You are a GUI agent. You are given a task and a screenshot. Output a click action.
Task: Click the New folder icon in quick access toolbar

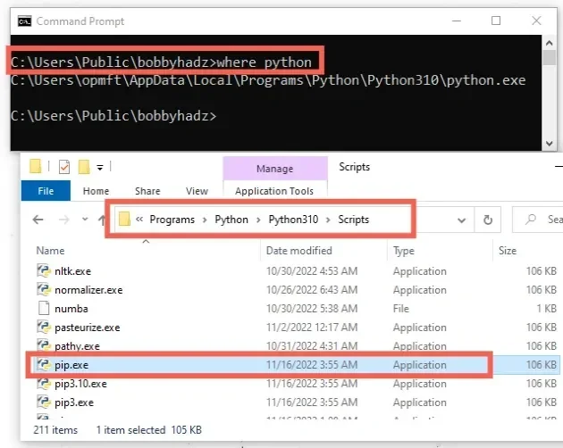[84, 167]
